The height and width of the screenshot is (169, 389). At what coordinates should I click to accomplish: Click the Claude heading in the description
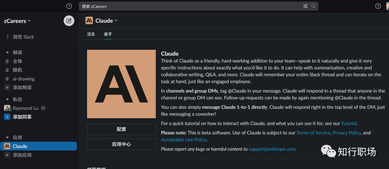click(170, 53)
